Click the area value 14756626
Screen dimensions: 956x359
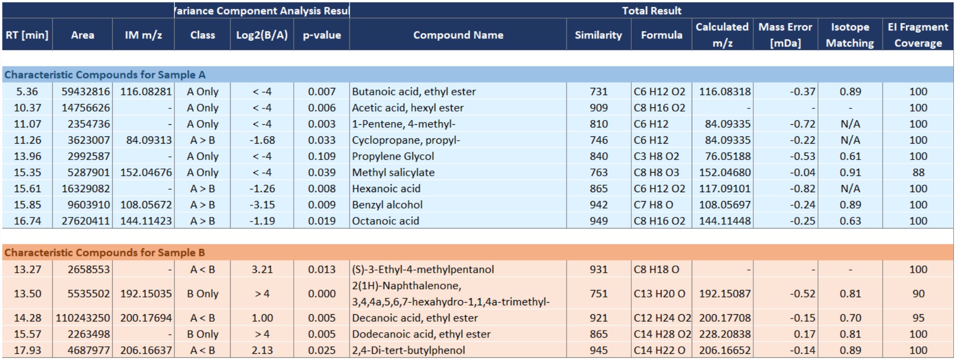[85, 108]
